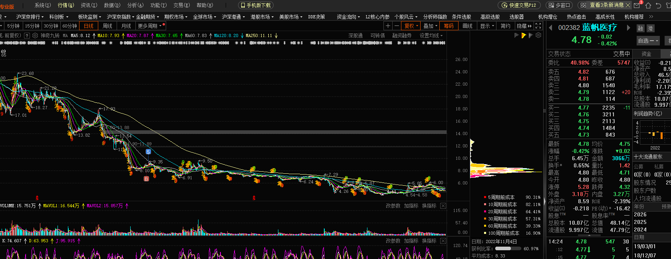Open the 更多周期 period dropdown
The height and width of the screenshot is (259, 671).
149,26
